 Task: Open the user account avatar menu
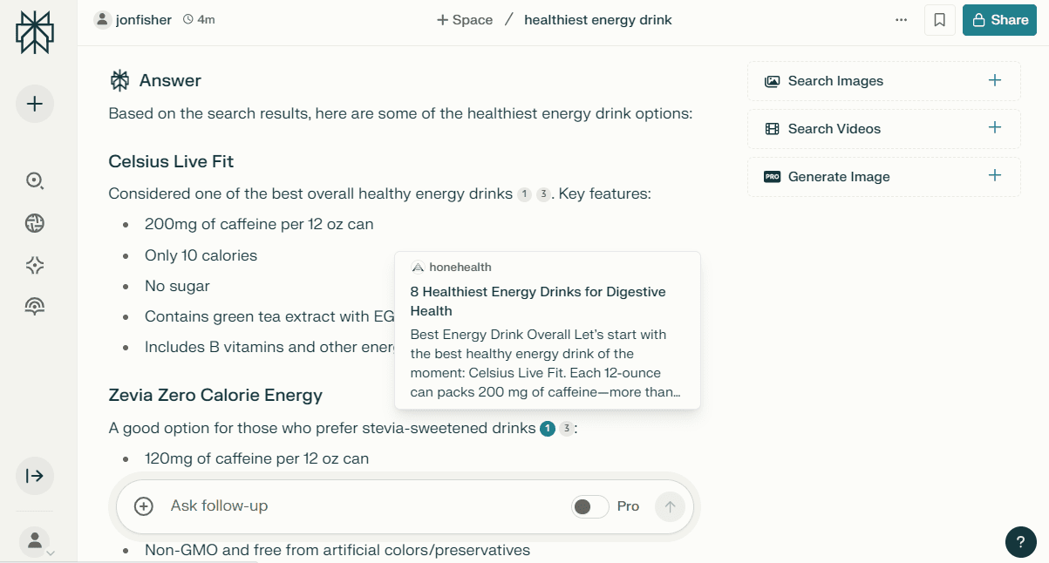[x=35, y=541]
